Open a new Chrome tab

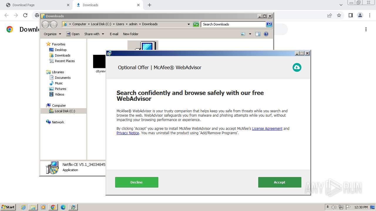[150, 5]
